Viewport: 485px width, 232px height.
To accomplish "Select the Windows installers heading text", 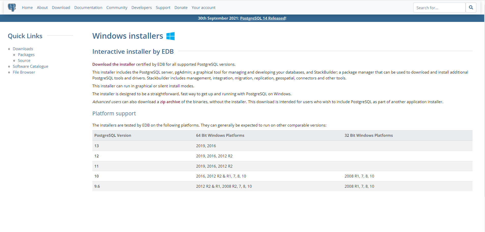I will 128,36.
